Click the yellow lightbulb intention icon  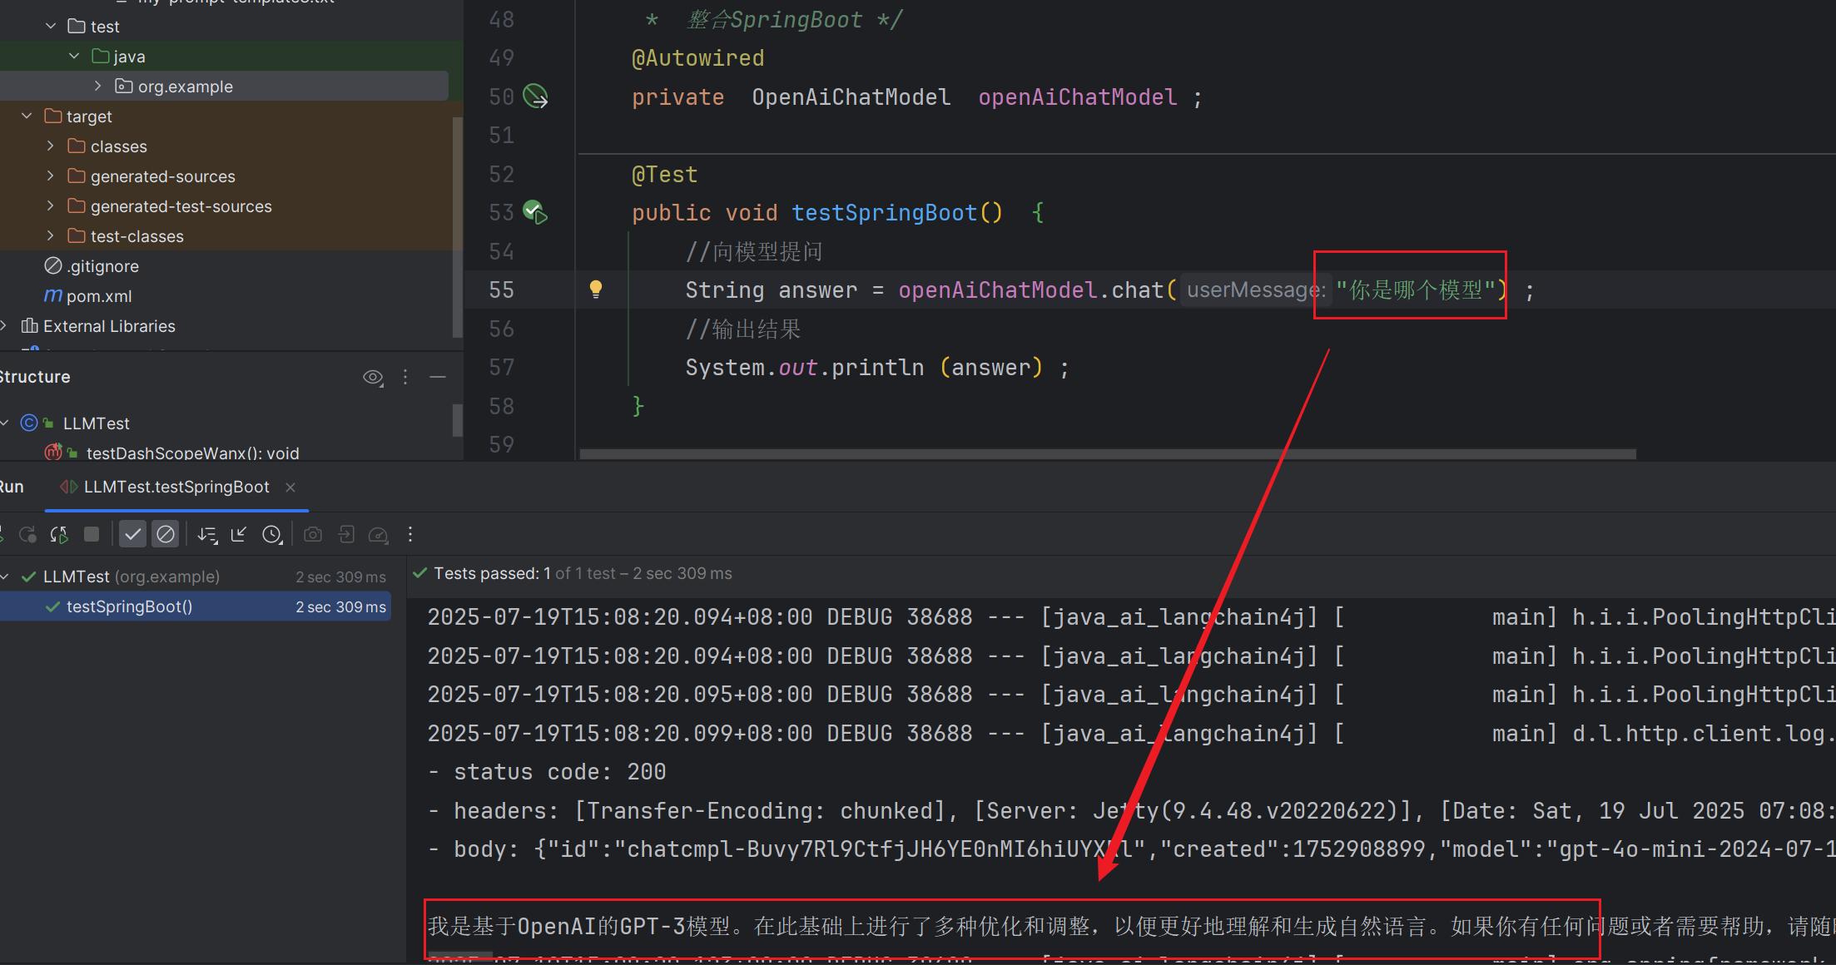point(596,289)
